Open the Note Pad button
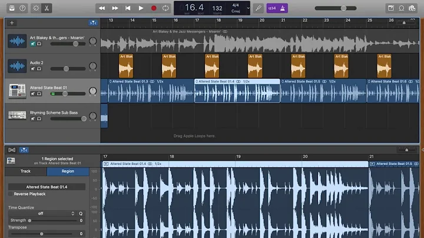The width and height of the screenshot is (424, 238). pyautogui.click(x=391, y=8)
